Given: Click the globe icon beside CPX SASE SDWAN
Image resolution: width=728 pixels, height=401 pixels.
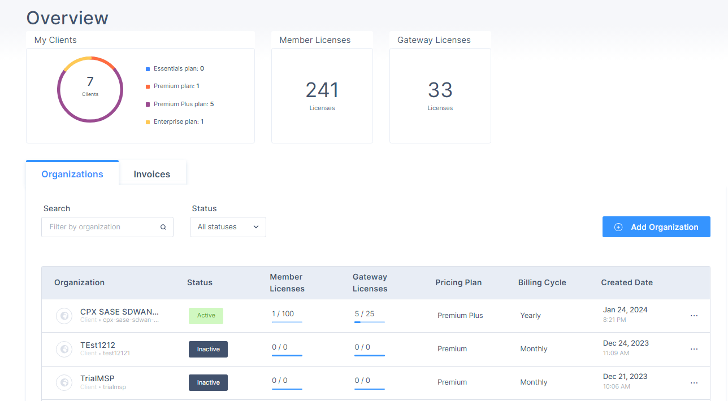Looking at the screenshot, I should (64, 316).
